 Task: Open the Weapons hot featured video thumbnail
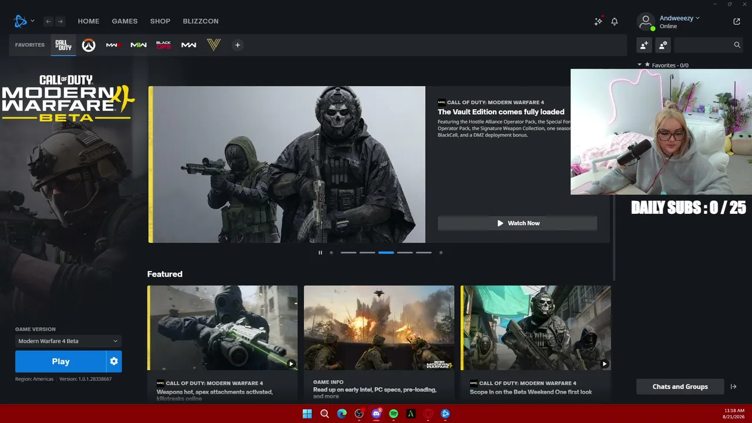point(223,328)
